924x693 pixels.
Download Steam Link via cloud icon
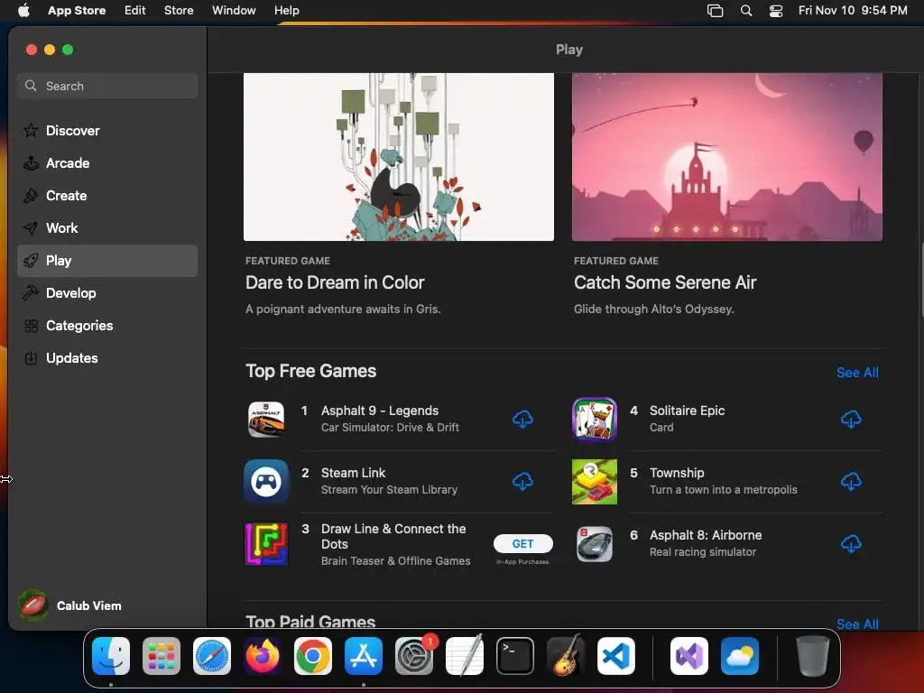pyautogui.click(x=522, y=482)
